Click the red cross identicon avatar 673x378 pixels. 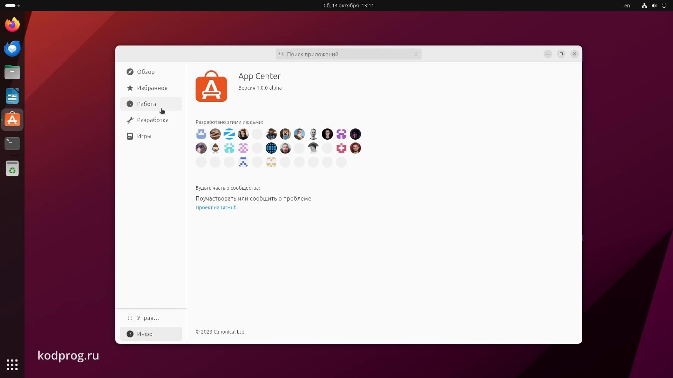coord(341,148)
